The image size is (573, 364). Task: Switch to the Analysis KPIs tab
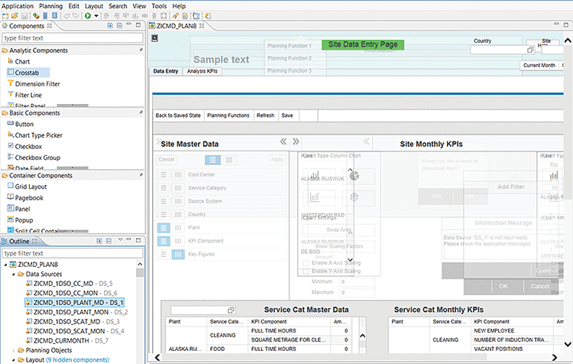202,71
